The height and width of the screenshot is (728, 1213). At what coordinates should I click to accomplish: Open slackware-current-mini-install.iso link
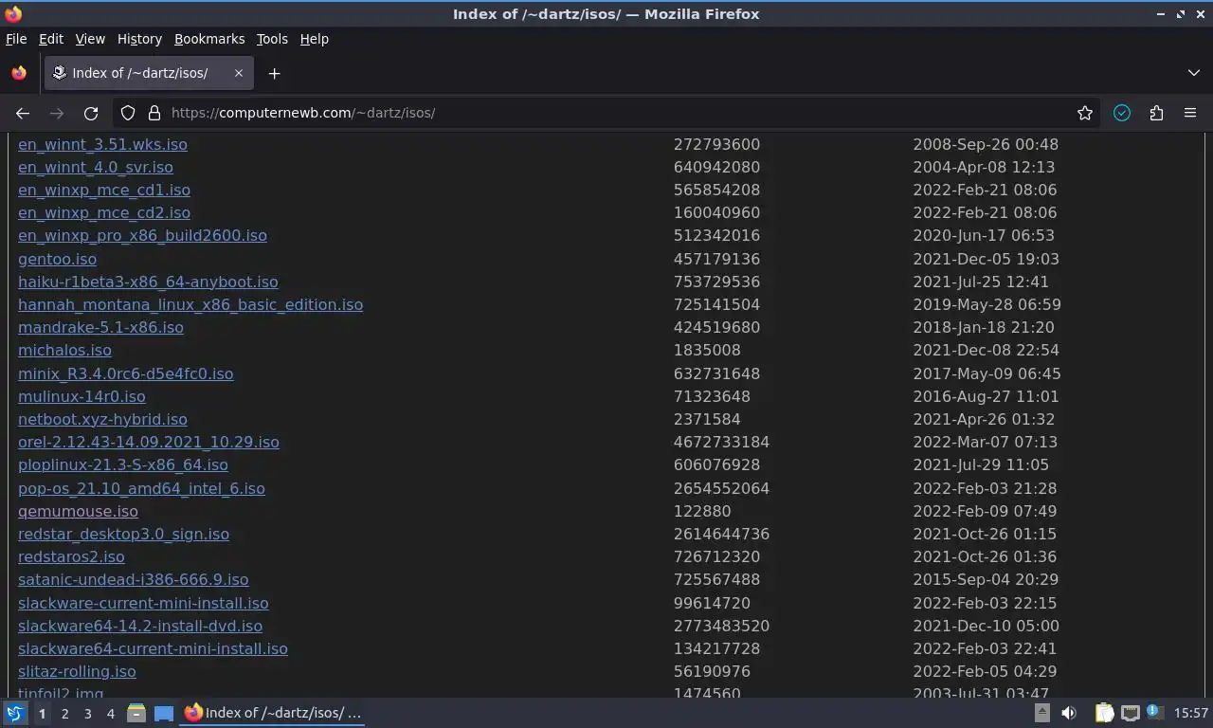[x=143, y=603]
